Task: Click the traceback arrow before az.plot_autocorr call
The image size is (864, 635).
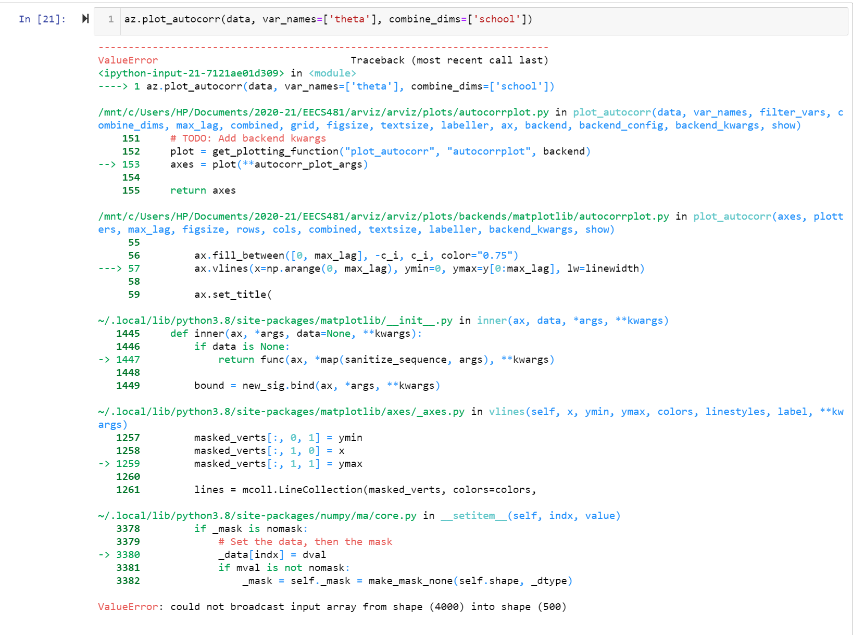Action: click(114, 86)
